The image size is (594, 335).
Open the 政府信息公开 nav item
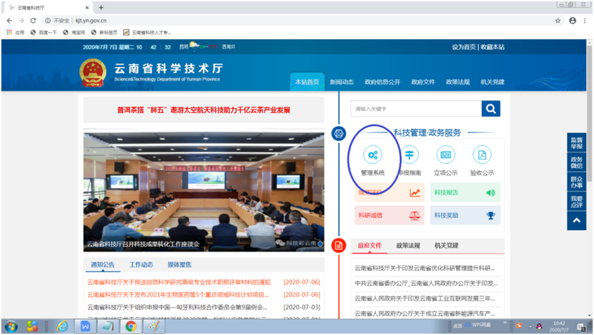[382, 82]
